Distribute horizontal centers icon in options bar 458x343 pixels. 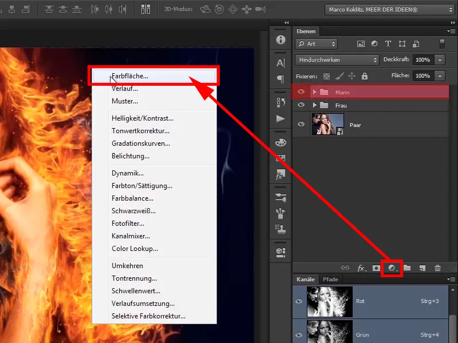click(109, 9)
